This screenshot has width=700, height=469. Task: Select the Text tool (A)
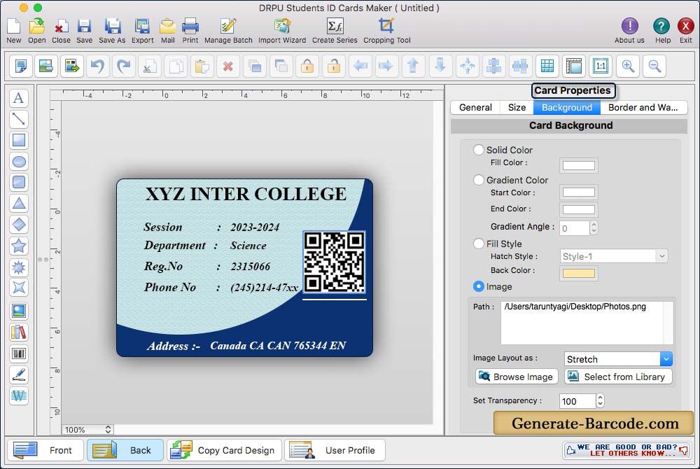[19, 98]
